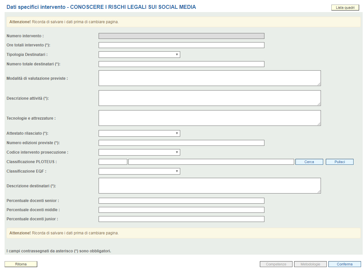The image size is (364, 270).
Task: Select the Percentuale docenti senior field
Action: (x=181, y=201)
